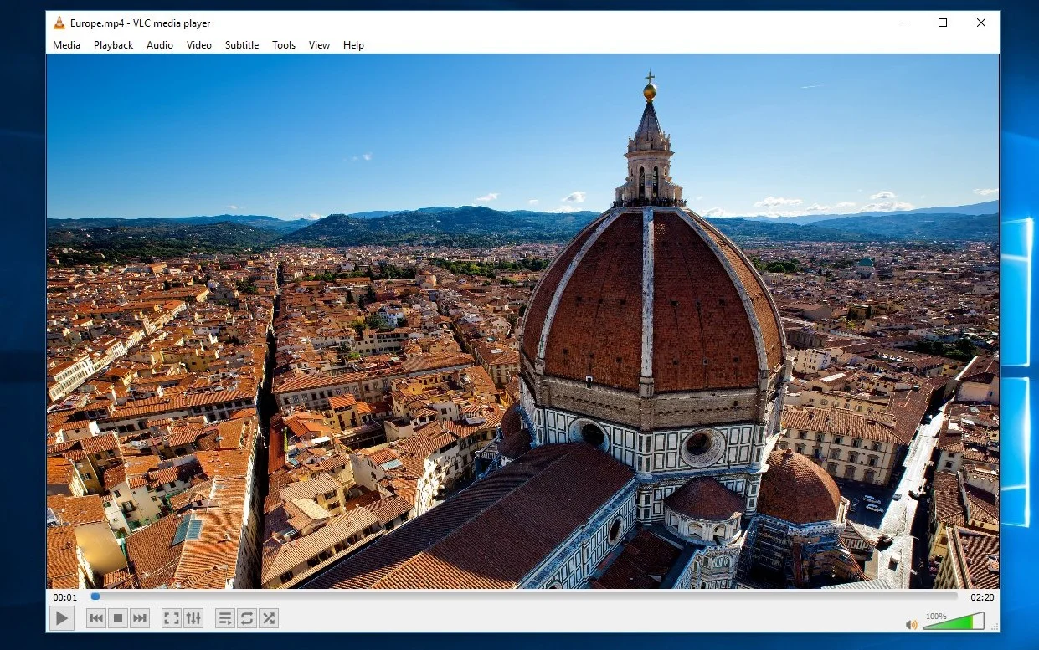
Task: Minimize the VLC media player window
Action: point(904,23)
